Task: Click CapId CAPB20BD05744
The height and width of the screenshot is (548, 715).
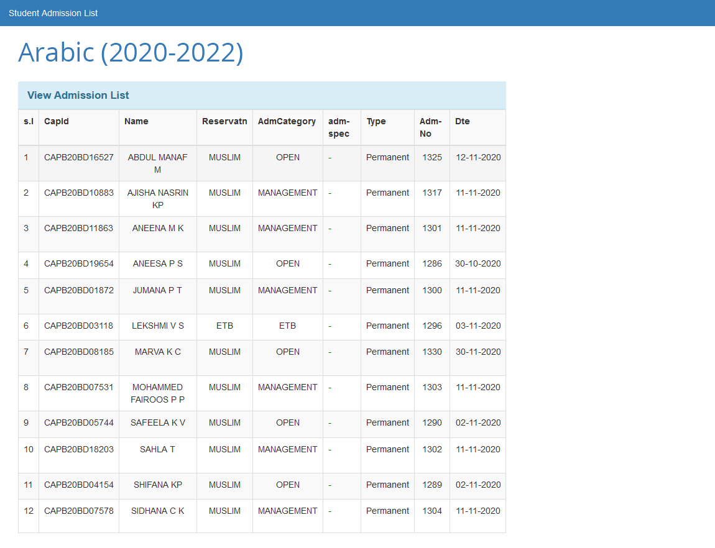Action: [x=79, y=422]
